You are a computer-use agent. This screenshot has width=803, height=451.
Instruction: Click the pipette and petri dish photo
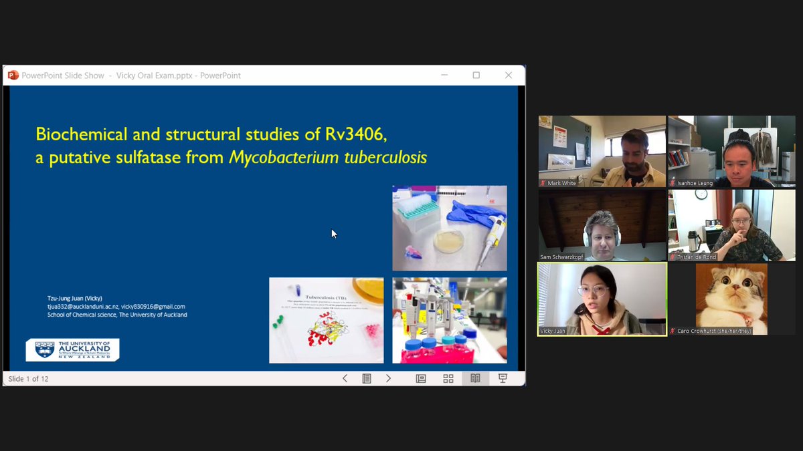(450, 228)
